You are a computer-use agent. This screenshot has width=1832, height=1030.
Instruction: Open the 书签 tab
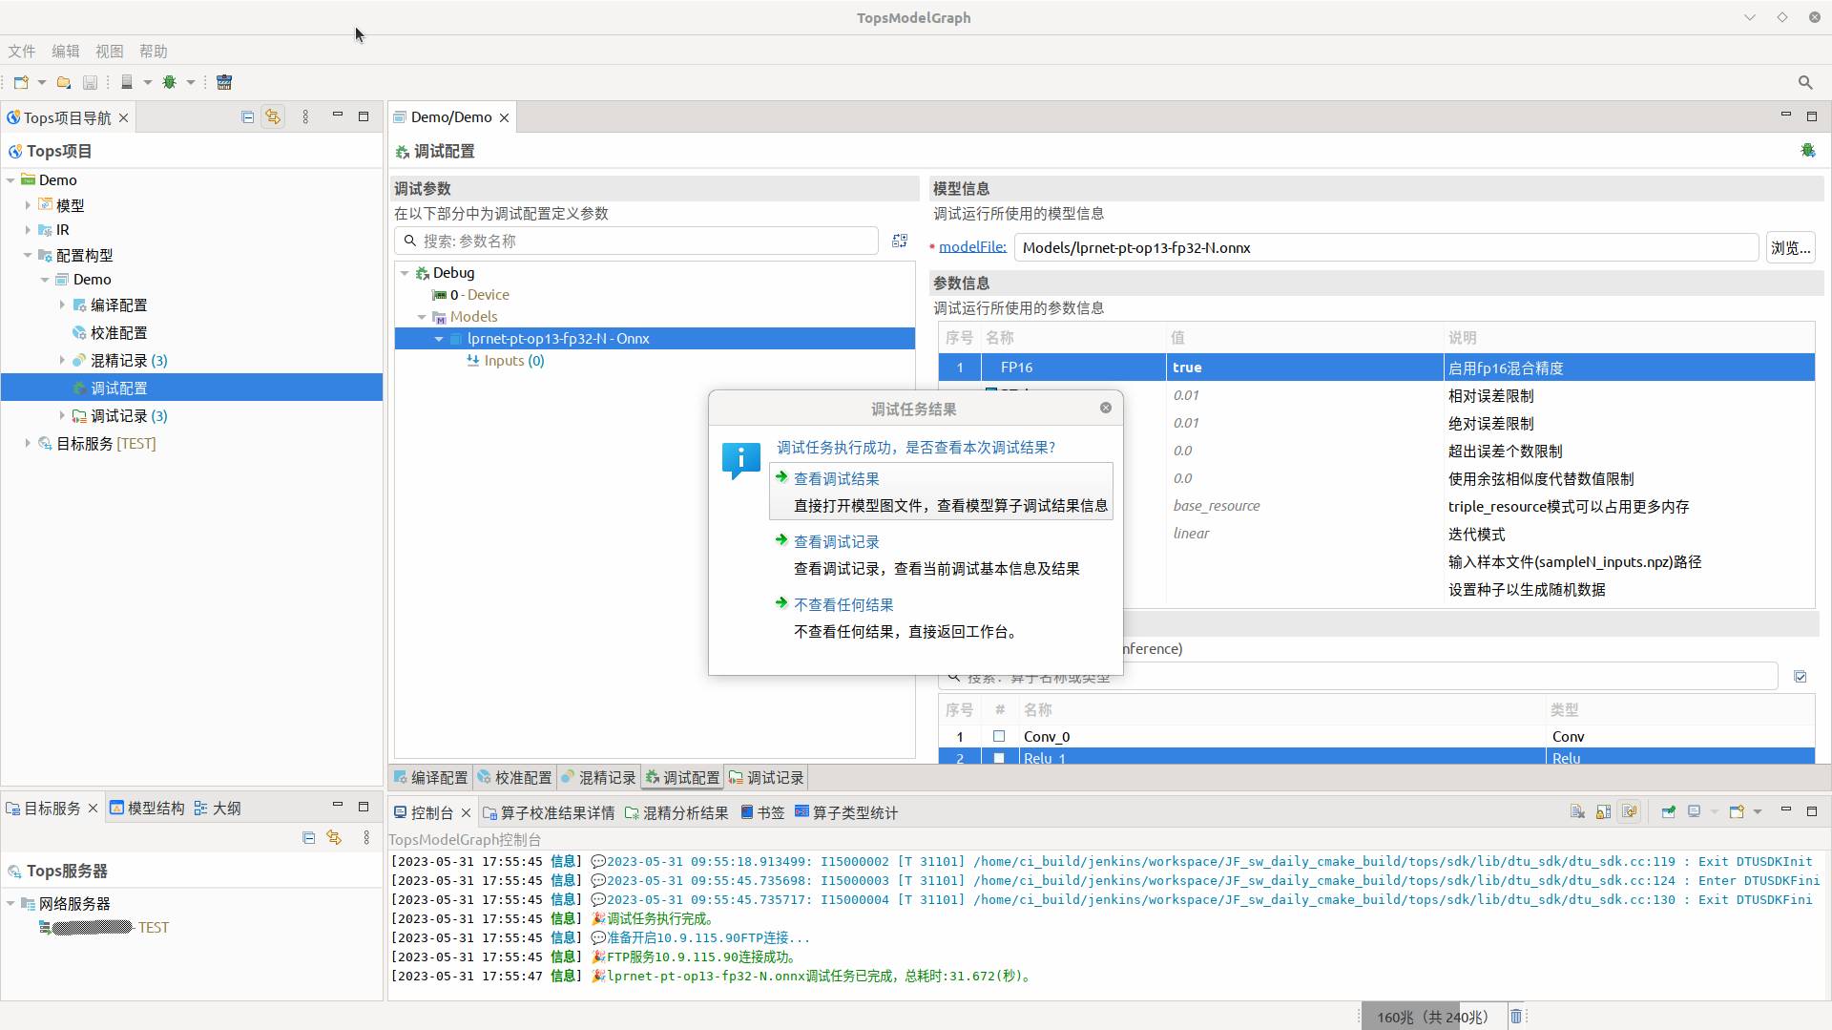[762, 812]
